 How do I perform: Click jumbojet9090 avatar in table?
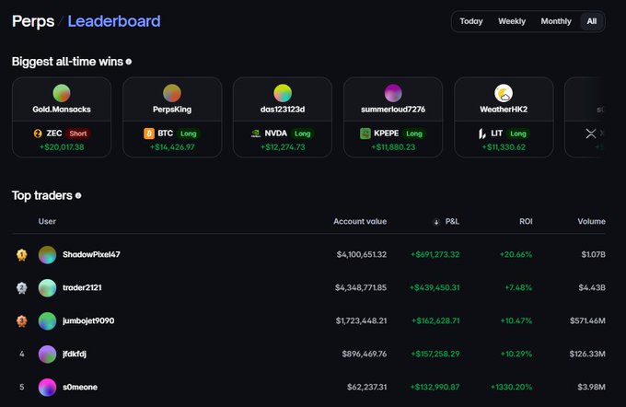coord(47,320)
